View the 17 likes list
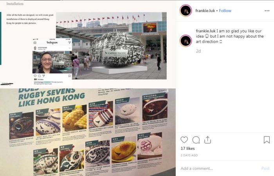The image size is (274, 176). tap(187, 148)
